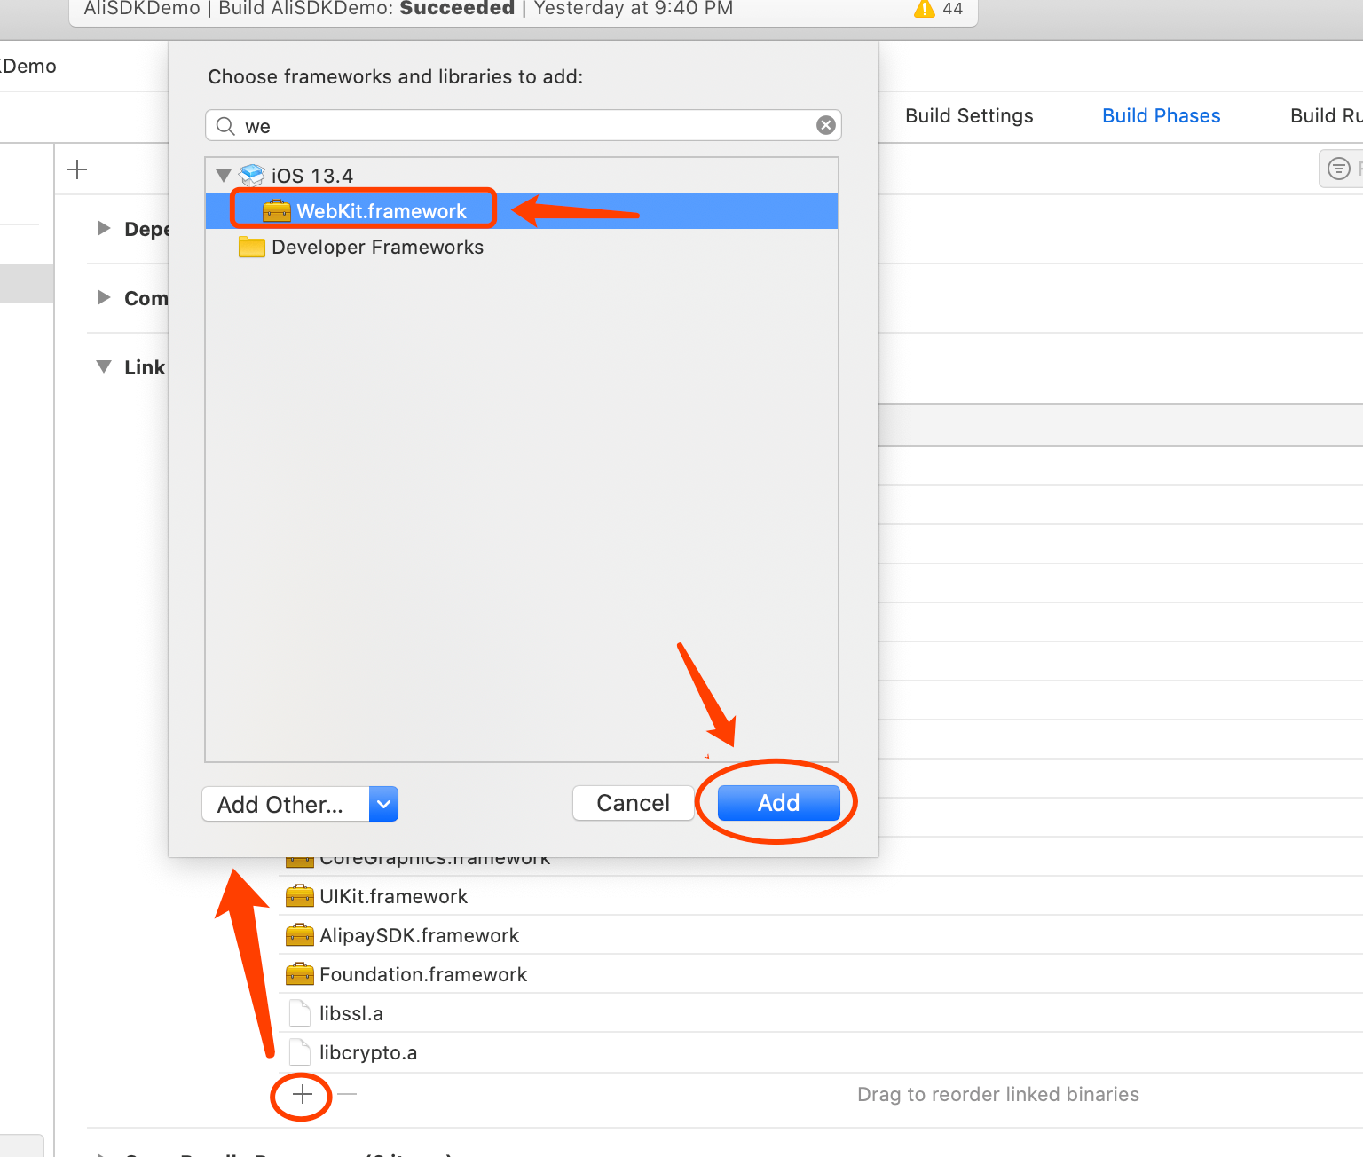Screen dimensions: 1363x1157
Task: Select the libssl.a library file icon
Action: pyautogui.click(x=299, y=1013)
